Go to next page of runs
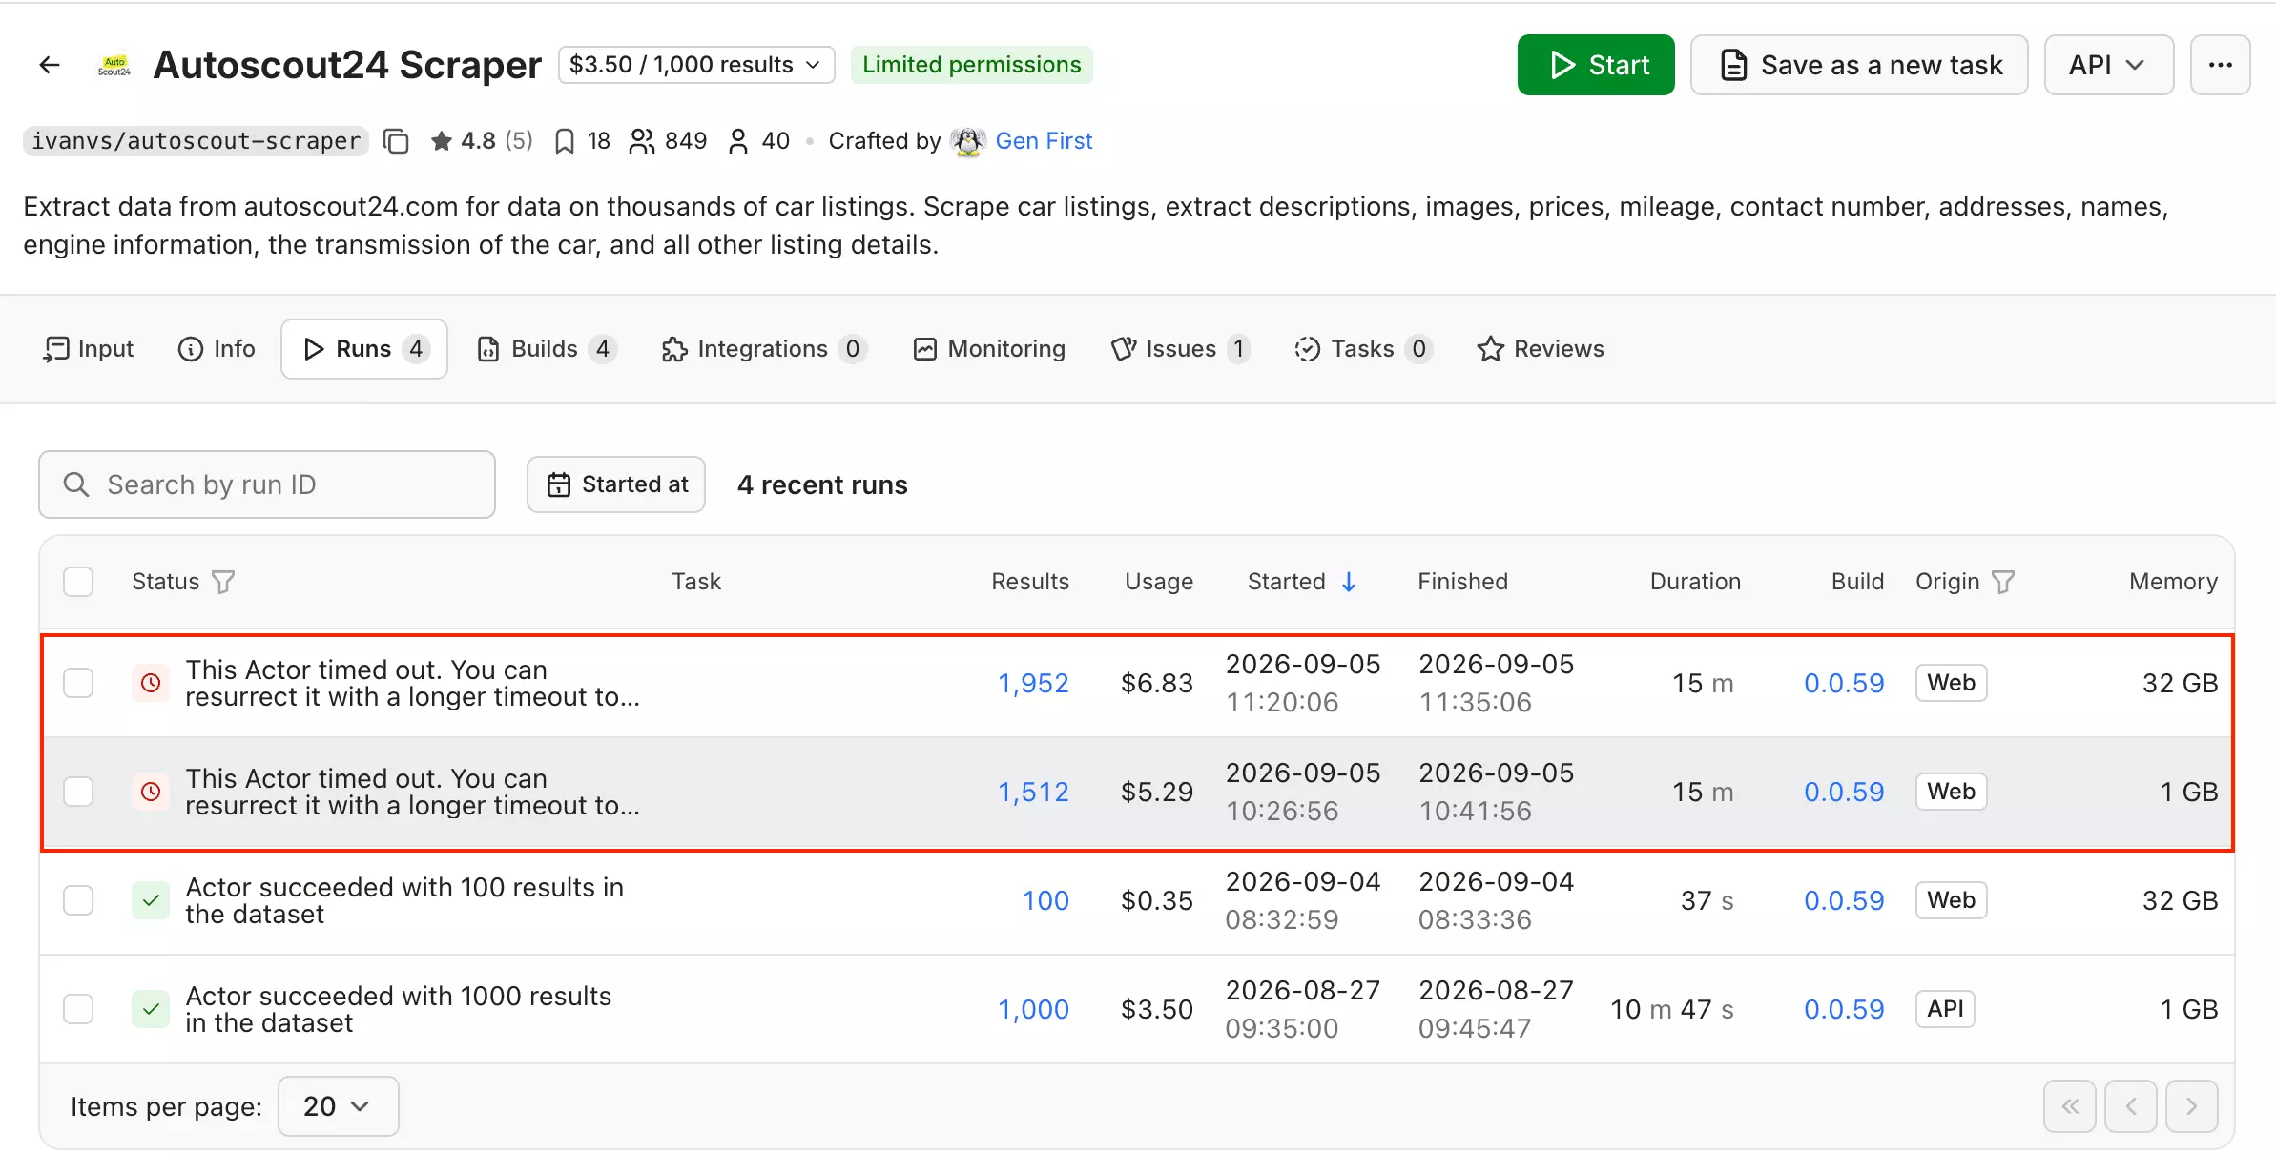This screenshot has width=2276, height=1154. pyautogui.click(x=2192, y=1106)
